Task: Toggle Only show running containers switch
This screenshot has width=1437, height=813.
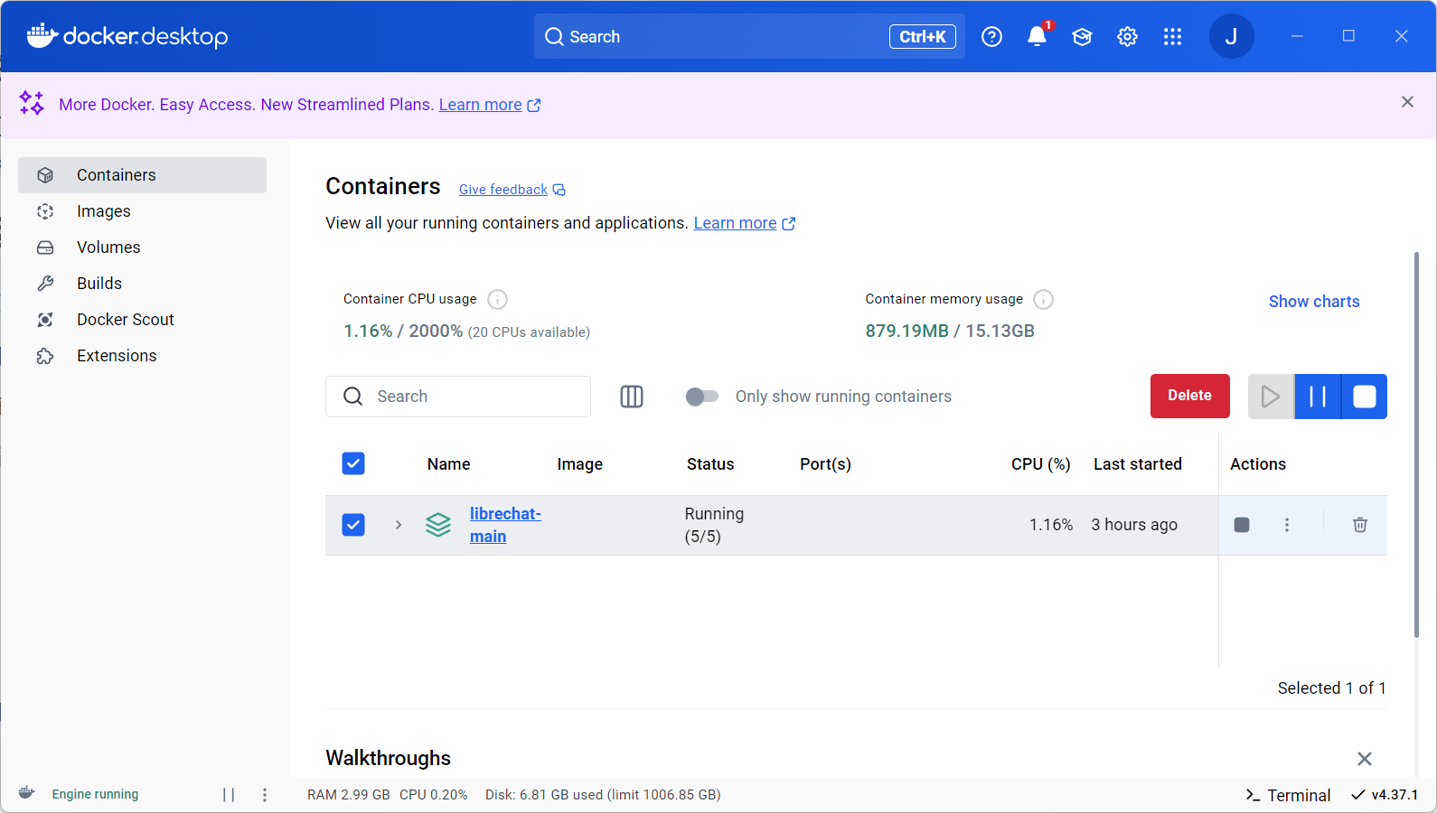Action: 701,397
